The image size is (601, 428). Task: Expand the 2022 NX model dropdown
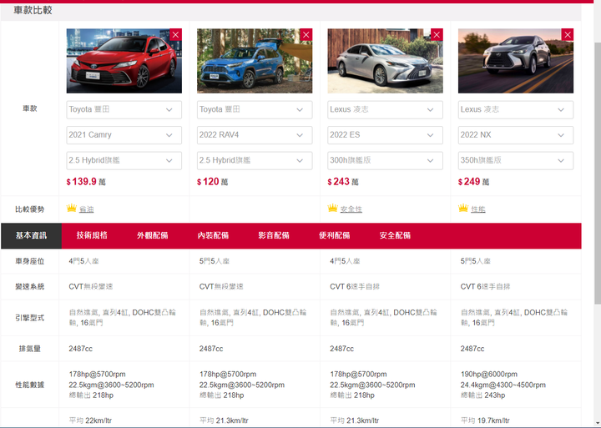[x=516, y=135]
